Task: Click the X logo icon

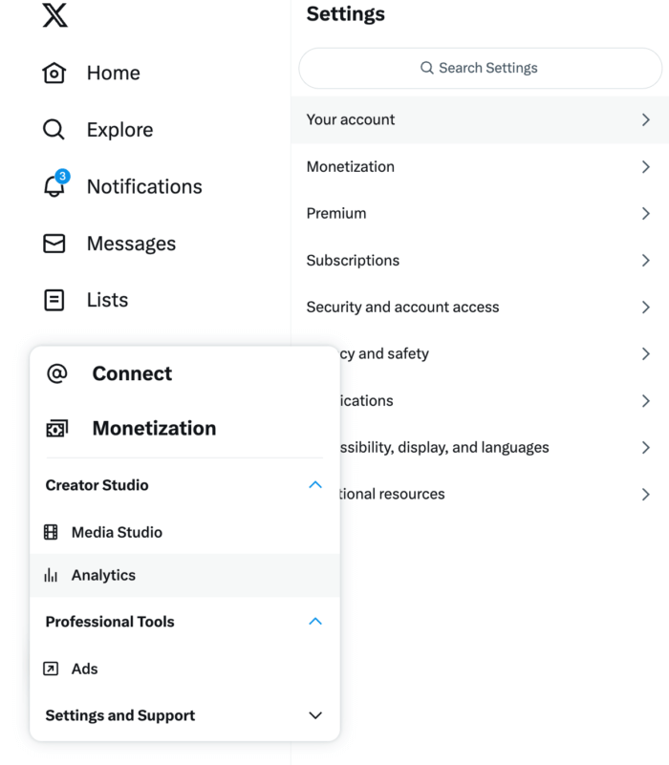Action: coord(55,15)
